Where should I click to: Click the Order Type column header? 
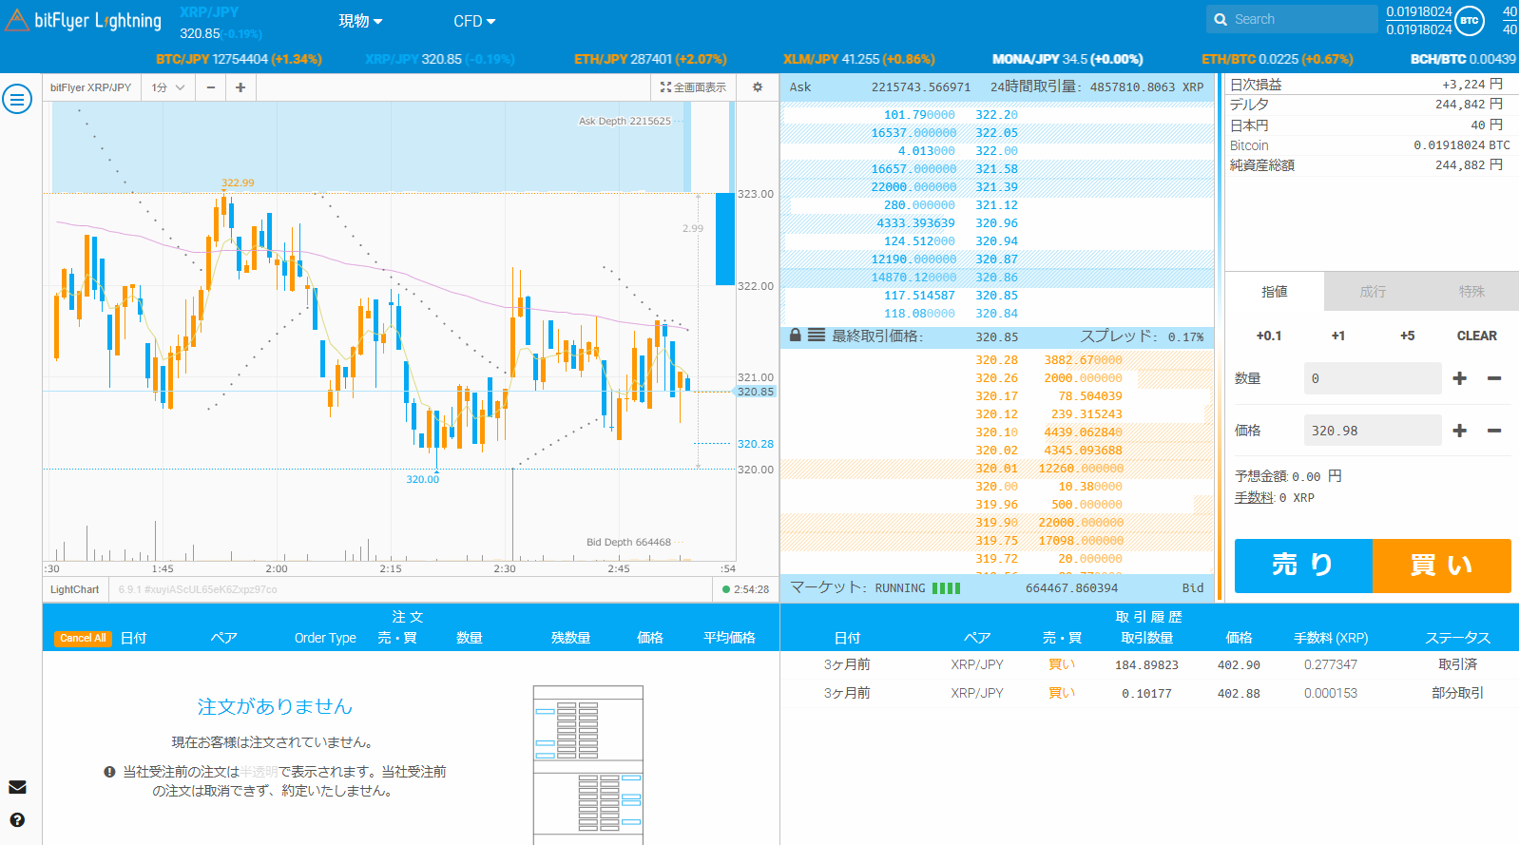[x=325, y=638]
